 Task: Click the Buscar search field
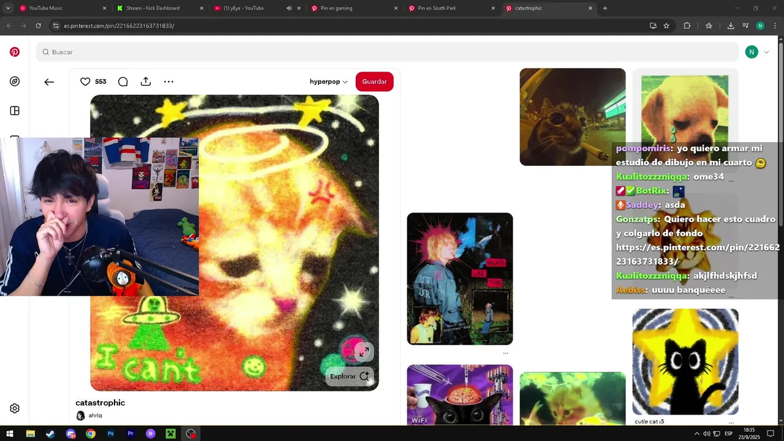click(x=387, y=52)
